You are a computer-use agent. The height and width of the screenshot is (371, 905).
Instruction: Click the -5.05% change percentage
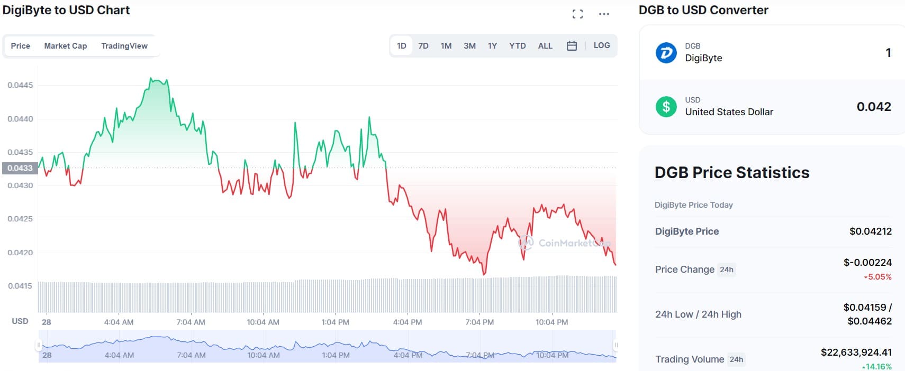878,277
